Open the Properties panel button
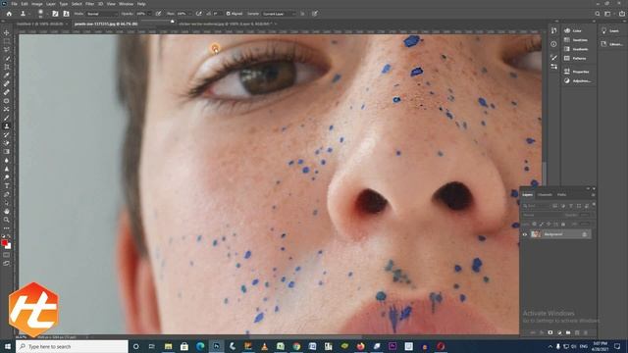 (x=577, y=72)
